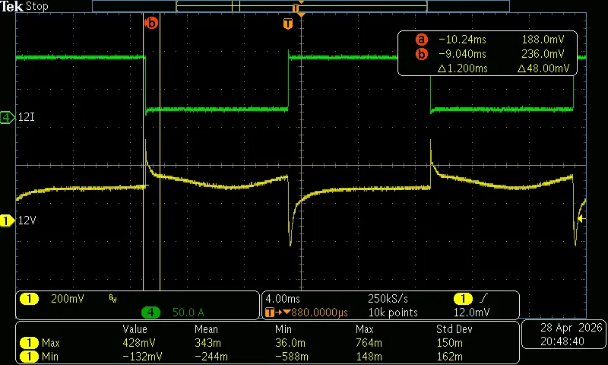This screenshot has width=608, height=365.
Task: Click the Max measurement row label
Action: 51,343
